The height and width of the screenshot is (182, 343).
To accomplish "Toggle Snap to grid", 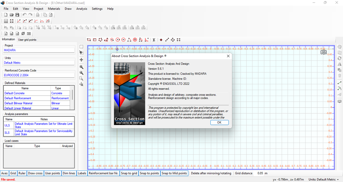I will pos(129,173).
